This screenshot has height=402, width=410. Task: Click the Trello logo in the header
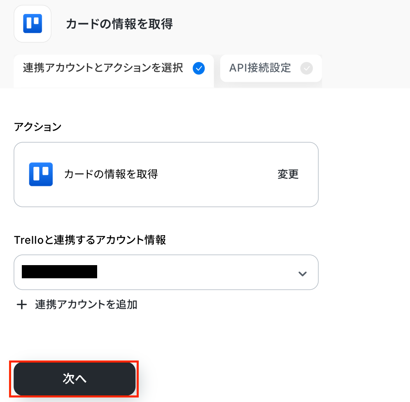tap(32, 23)
